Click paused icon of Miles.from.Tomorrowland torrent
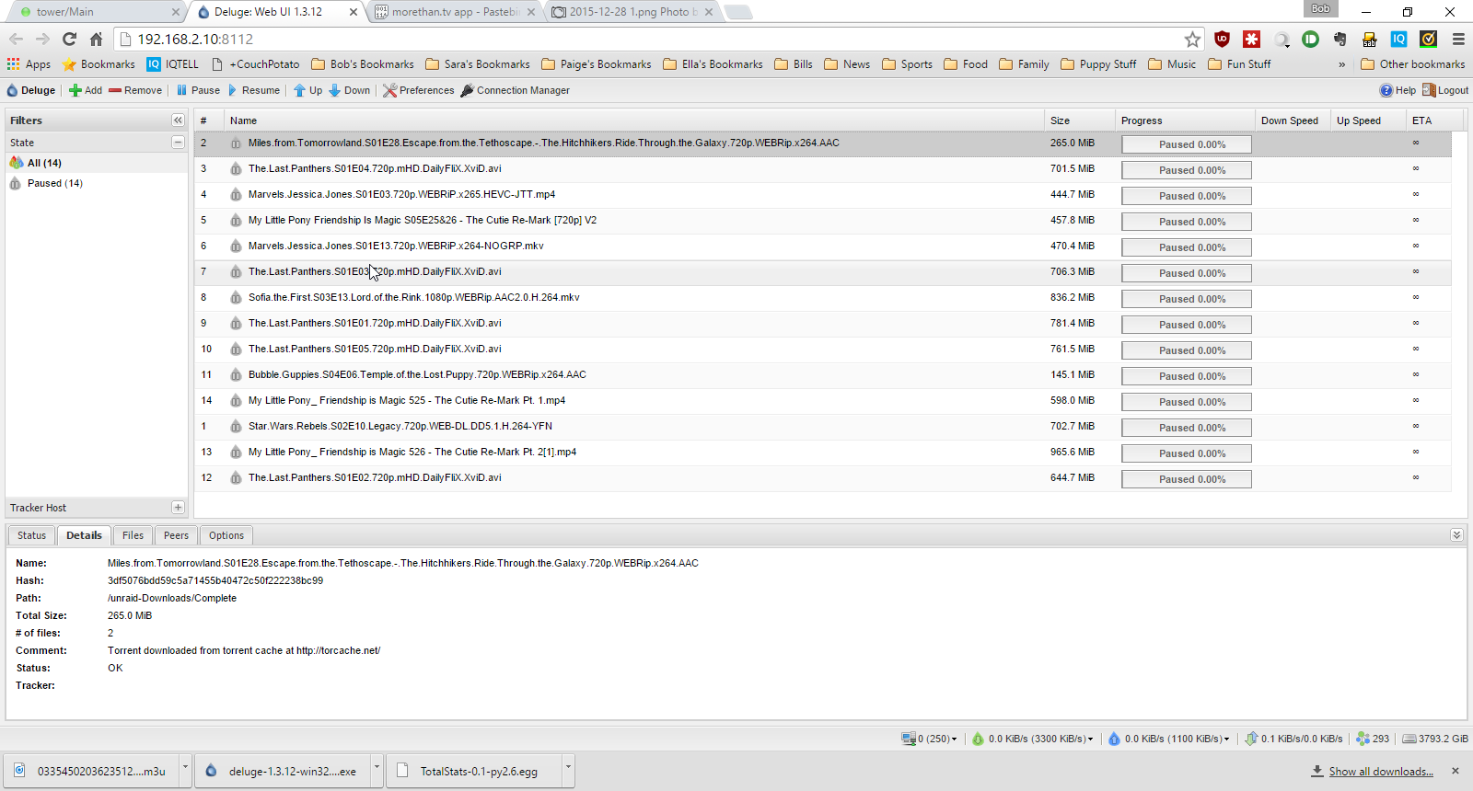1473x791 pixels. point(236,143)
